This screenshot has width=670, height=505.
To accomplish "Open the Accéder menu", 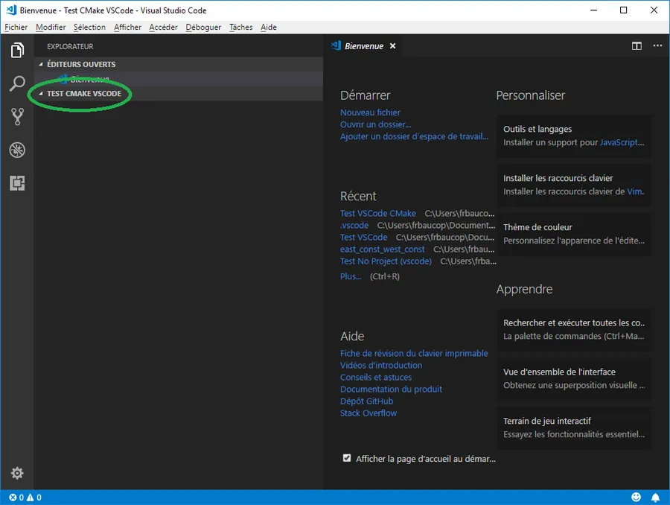I will point(163,27).
